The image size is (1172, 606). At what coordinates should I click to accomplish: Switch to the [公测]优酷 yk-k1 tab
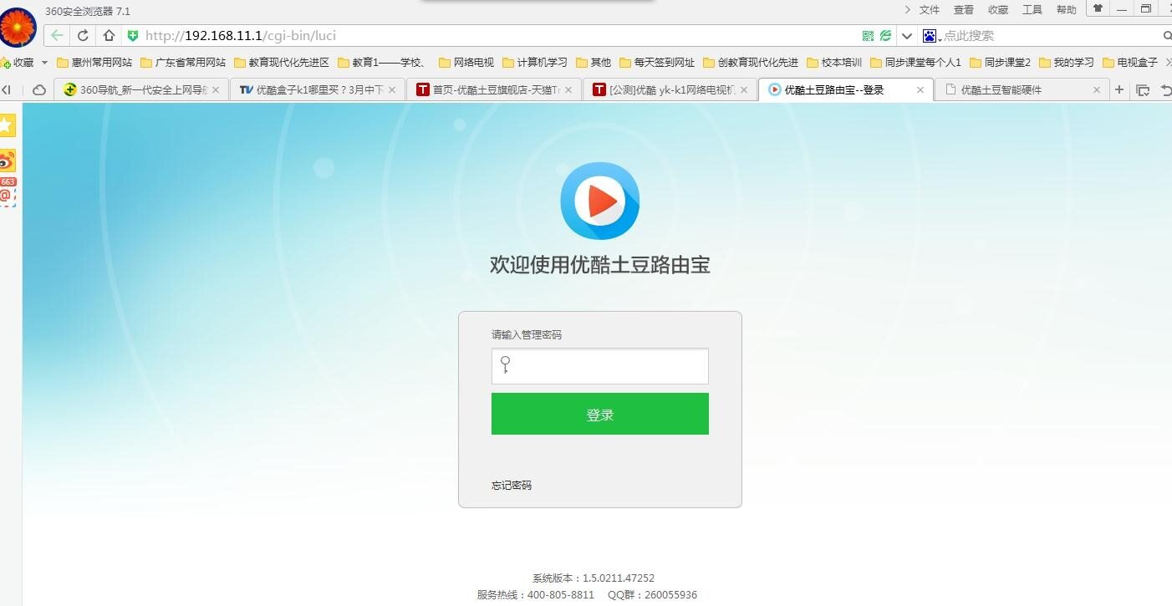pos(670,89)
